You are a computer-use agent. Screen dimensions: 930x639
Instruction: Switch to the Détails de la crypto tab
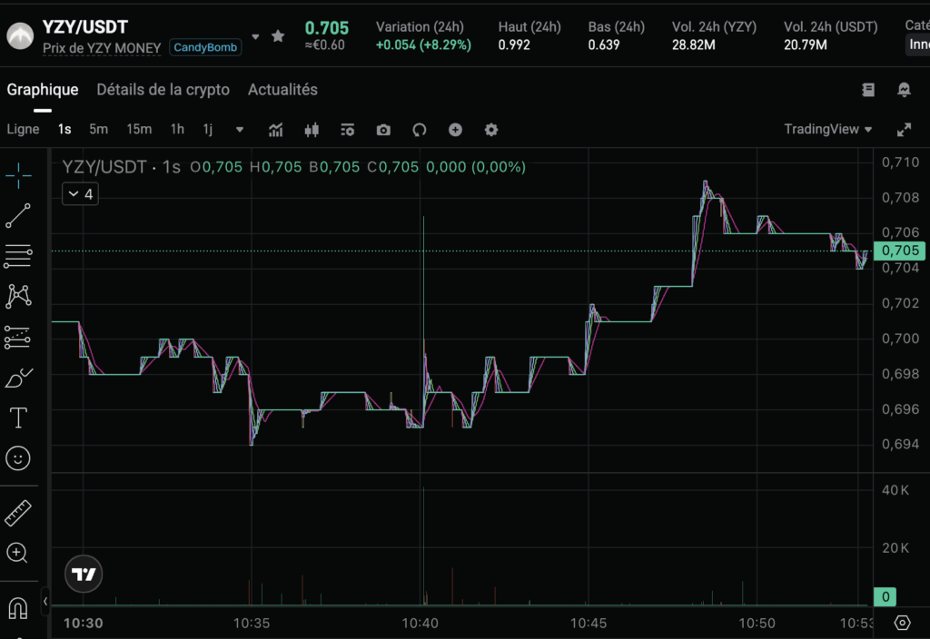tap(163, 89)
